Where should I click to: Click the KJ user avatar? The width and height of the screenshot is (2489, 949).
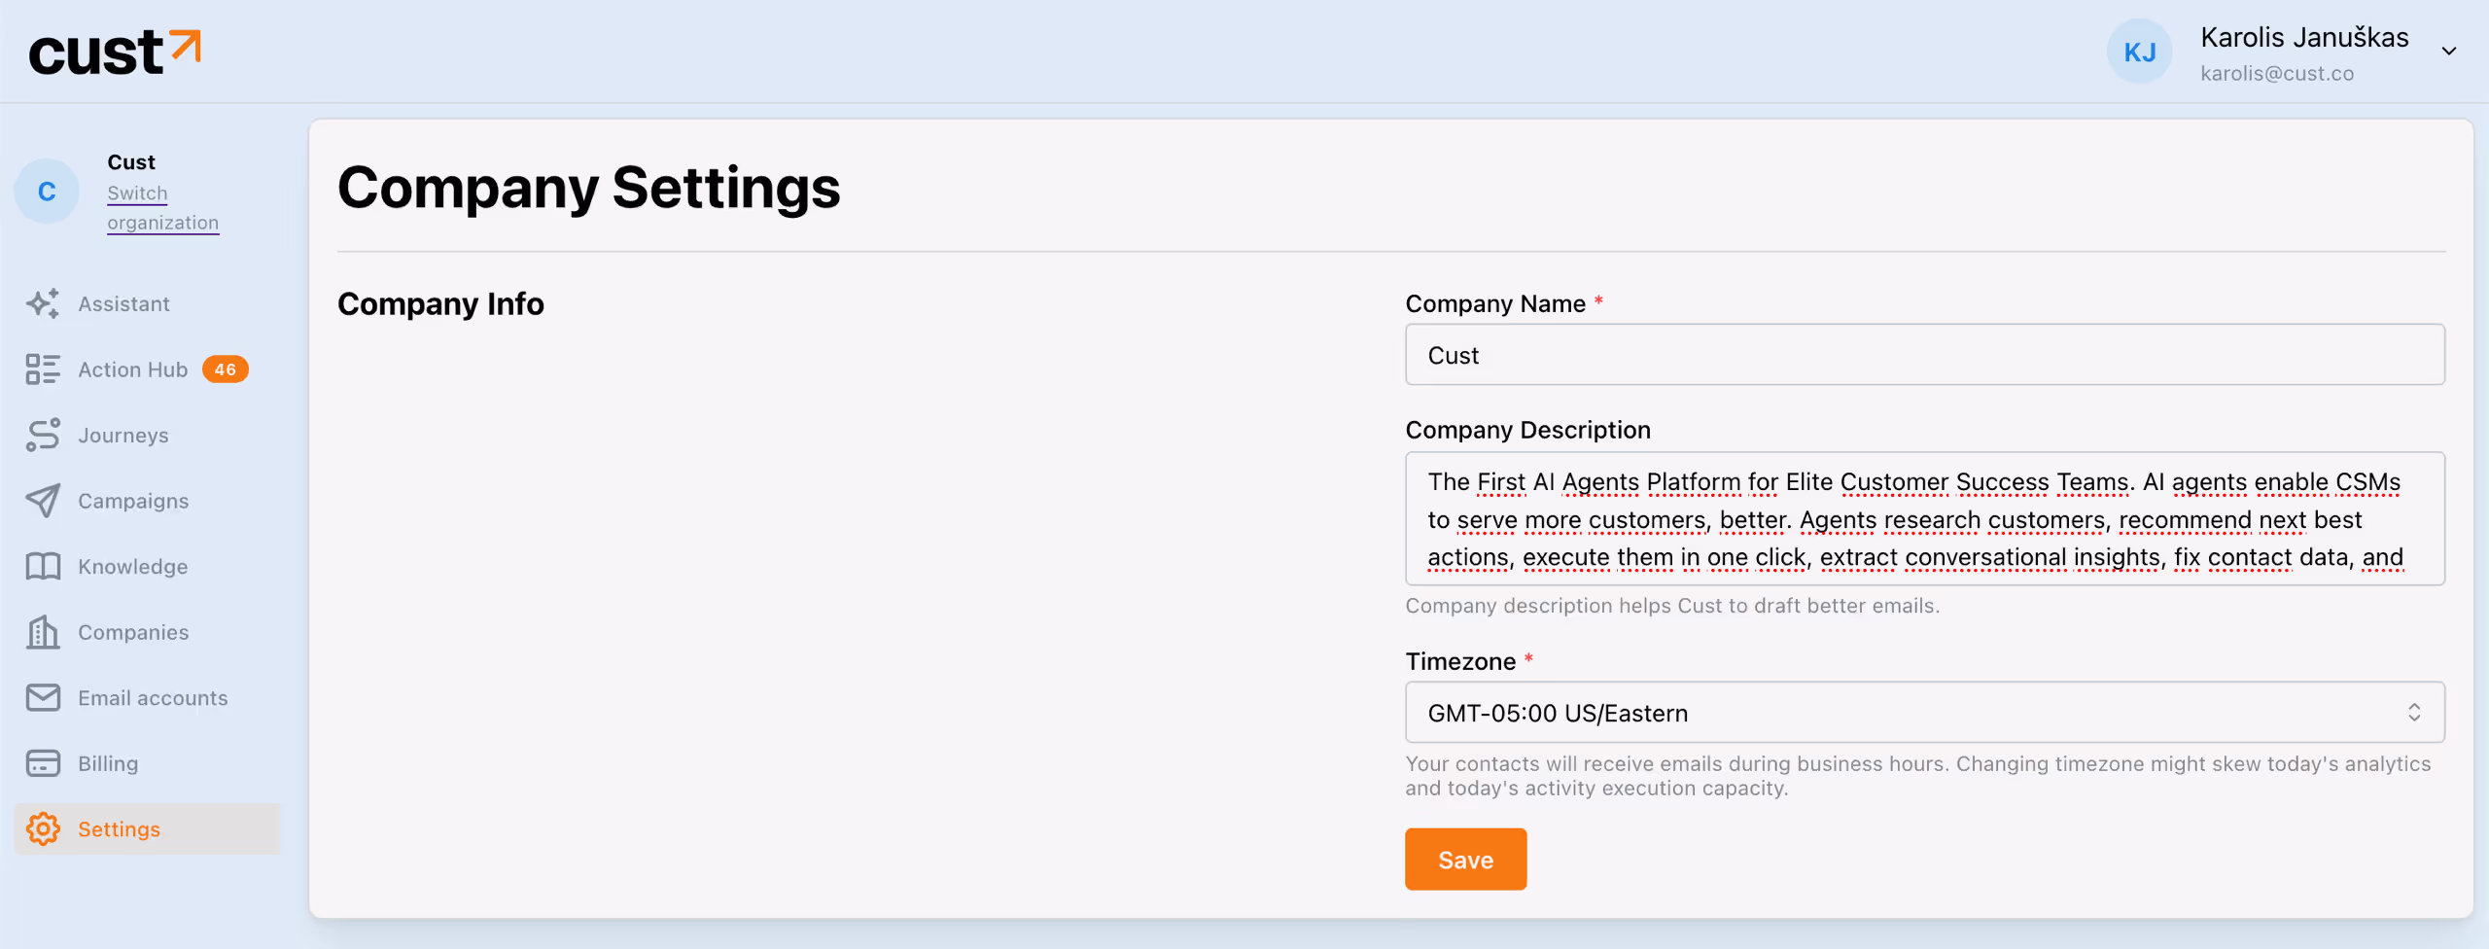pyautogui.click(x=2139, y=53)
